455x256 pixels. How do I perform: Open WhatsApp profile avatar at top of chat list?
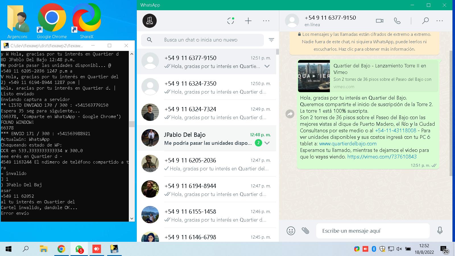[150, 21]
